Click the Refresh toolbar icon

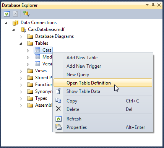click(x=7, y=14)
